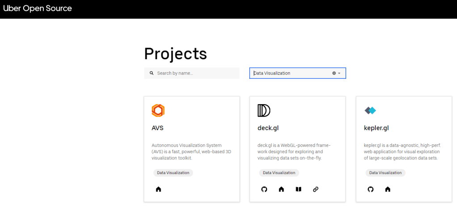Open the AVS homepage via house icon
This screenshot has width=457, height=208.
pos(158,189)
